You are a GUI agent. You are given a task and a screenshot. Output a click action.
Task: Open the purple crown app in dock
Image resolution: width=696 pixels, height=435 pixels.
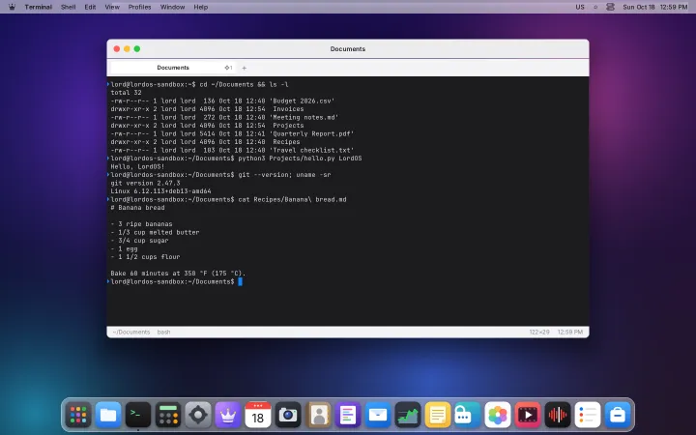tap(228, 415)
